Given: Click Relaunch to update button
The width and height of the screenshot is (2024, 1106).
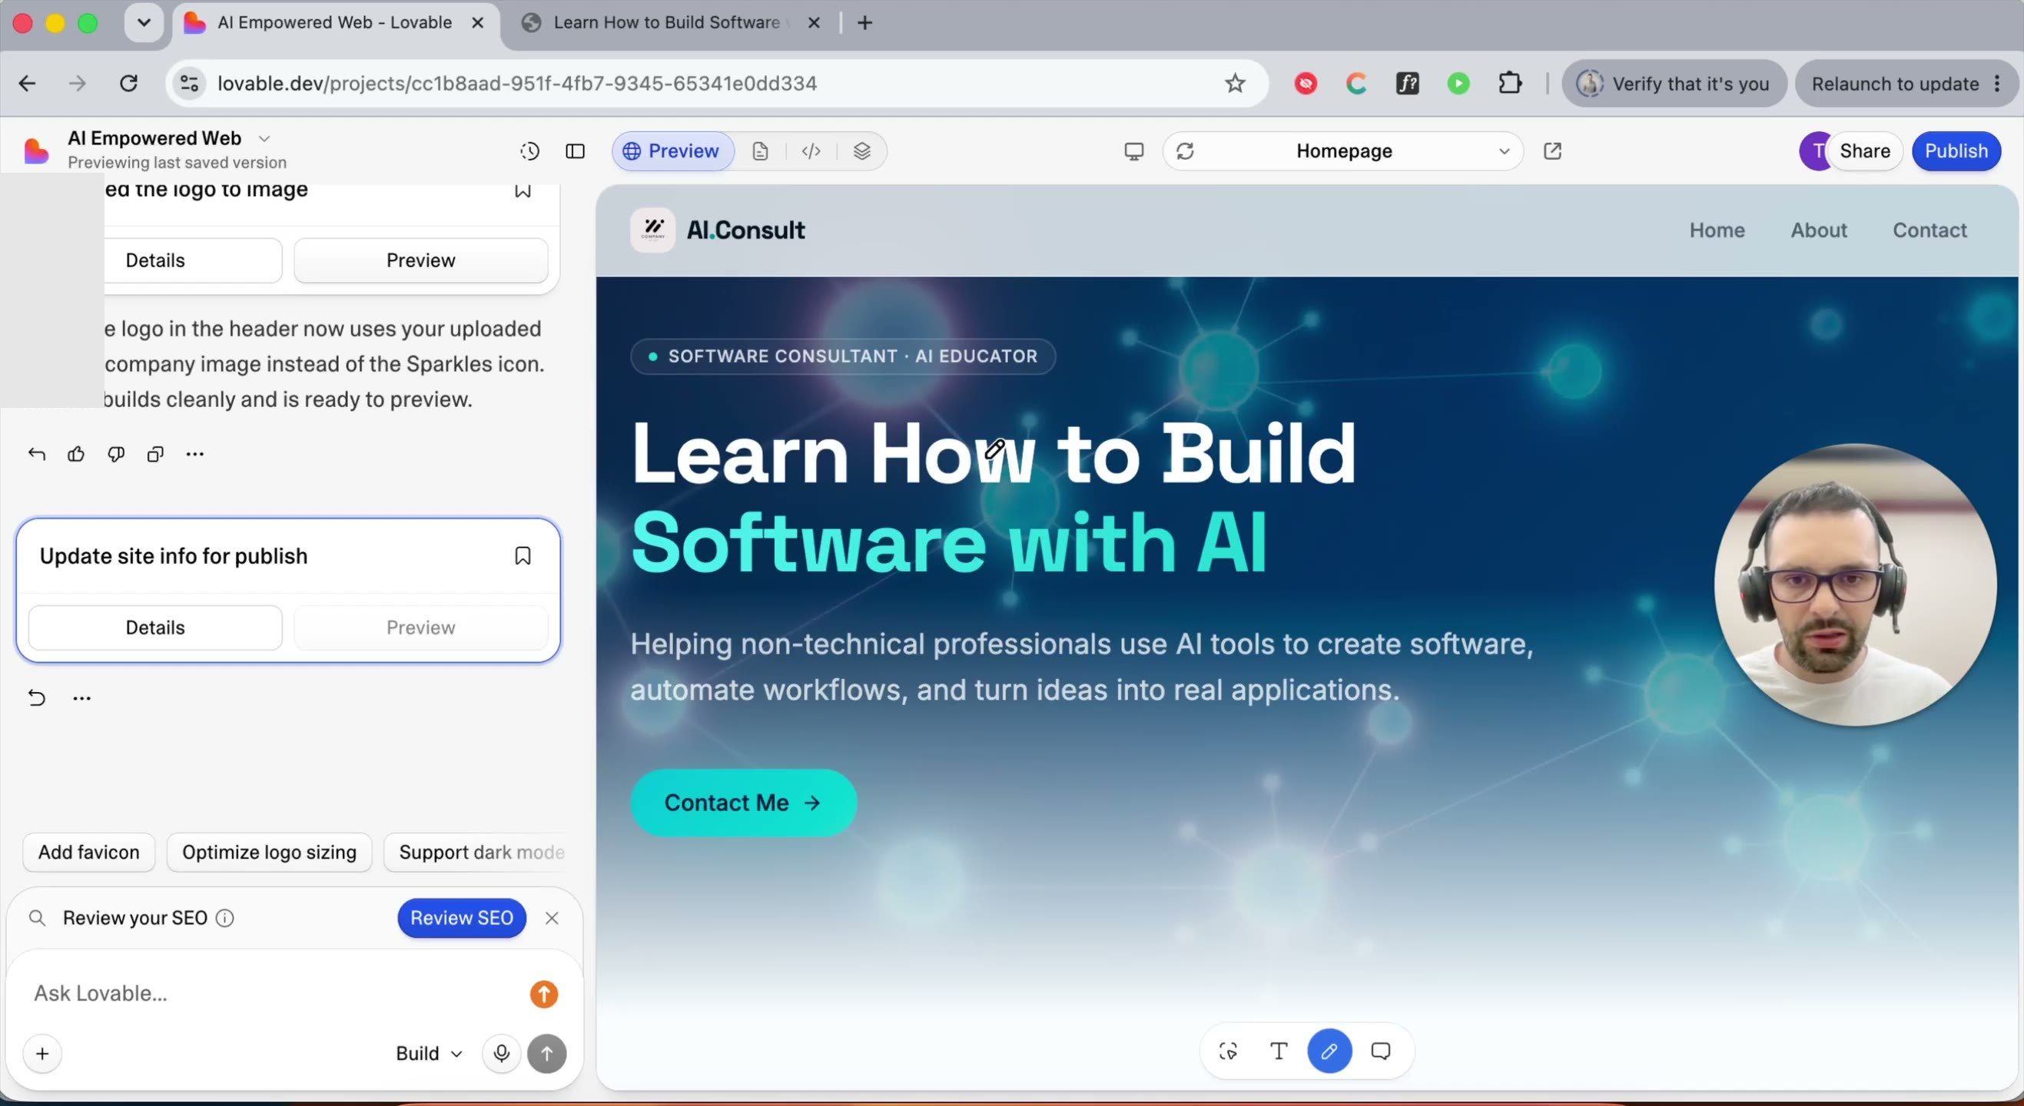Looking at the screenshot, I should 1894,83.
